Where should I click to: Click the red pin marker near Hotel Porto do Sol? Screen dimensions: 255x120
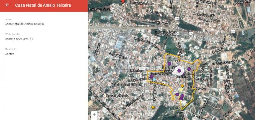click(x=123, y=2)
